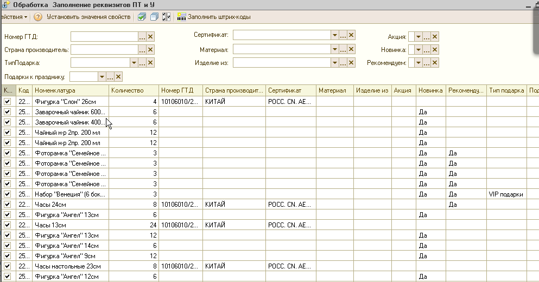This screenshot has height=282, width=539.
Task: Click into the Изделие из input field
Action: coord(281,63)
